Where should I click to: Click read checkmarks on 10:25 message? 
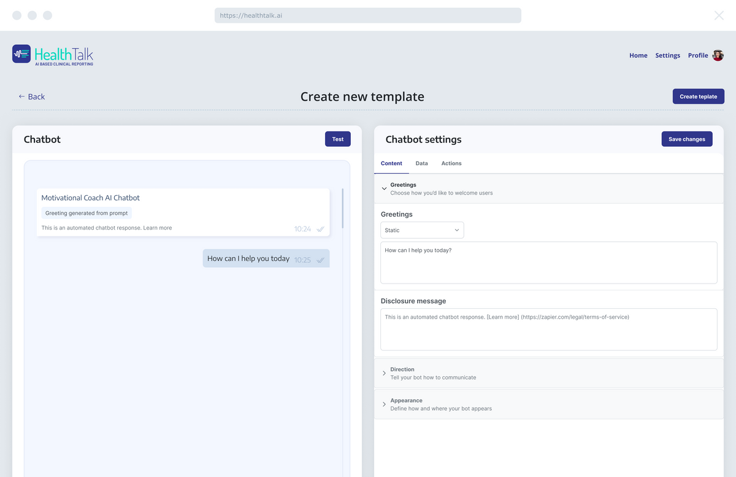pyautogui.click(x=320, y=260)
